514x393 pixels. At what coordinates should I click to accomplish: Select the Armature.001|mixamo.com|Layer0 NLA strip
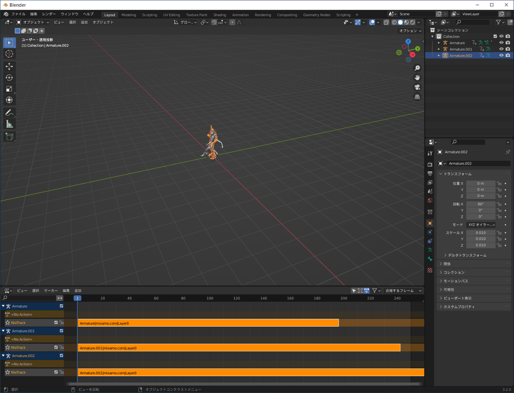click(239, 347)
